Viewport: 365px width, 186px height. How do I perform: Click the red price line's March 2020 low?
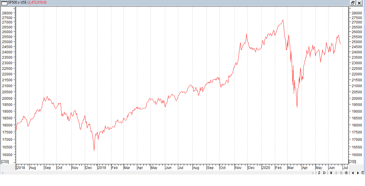[x=297, y=107]
